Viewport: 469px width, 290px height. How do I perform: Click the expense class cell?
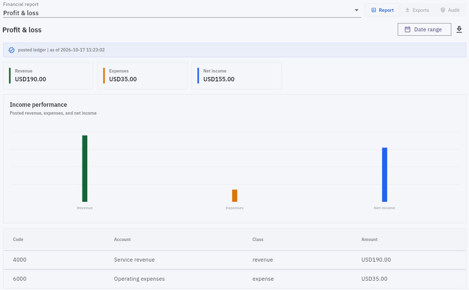pos(263,279)
